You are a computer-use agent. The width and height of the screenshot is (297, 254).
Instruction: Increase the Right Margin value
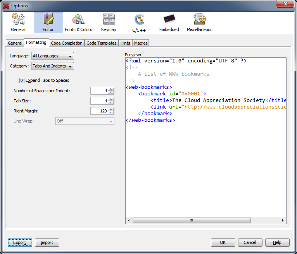click(x=111, y=109)
